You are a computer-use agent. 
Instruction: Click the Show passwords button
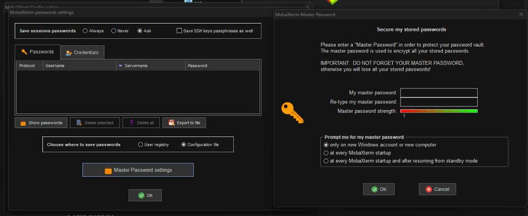pos(41,123)
